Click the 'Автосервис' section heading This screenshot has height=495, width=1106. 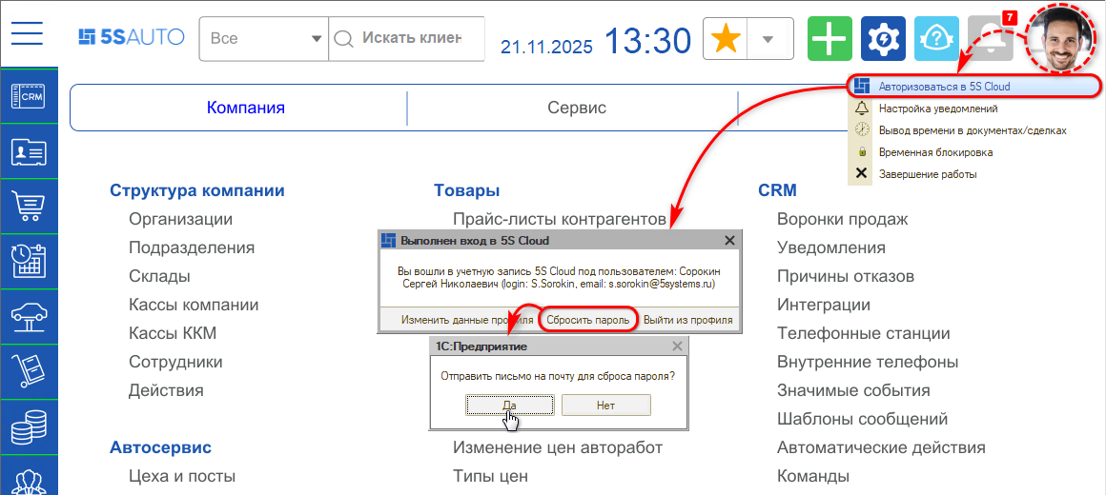pyautogui.click(x=161, y=447)
